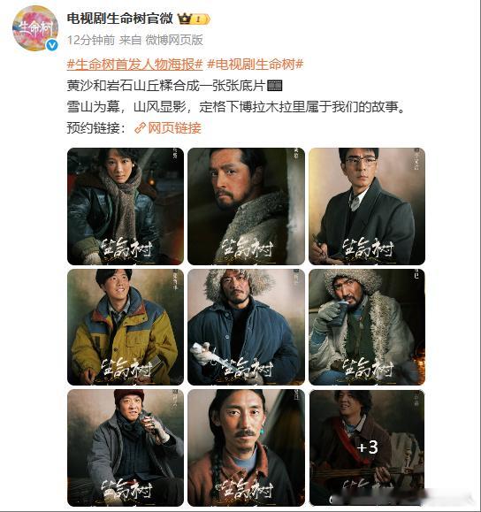Follow the 网页链接 reservation link
This screenshot has height=512, width=481.
[x=174, y=127]
